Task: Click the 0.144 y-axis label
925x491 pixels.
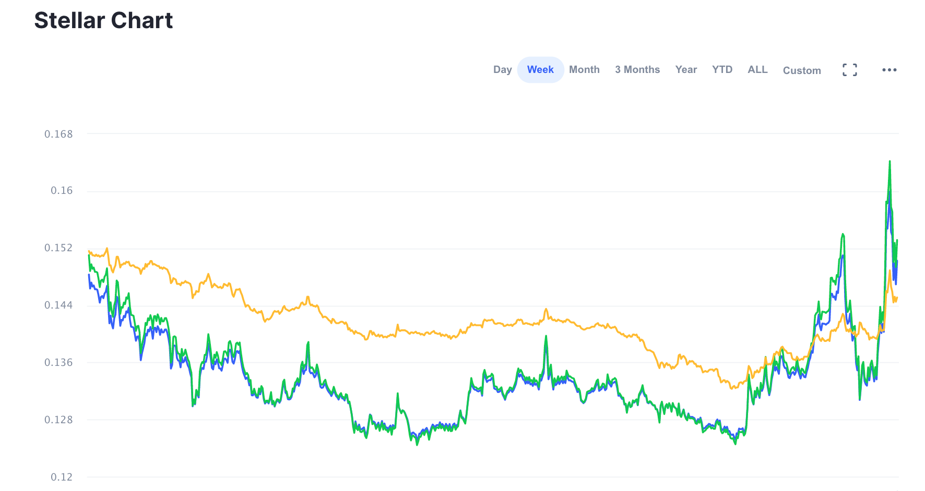Action: [x=58, y=305]
